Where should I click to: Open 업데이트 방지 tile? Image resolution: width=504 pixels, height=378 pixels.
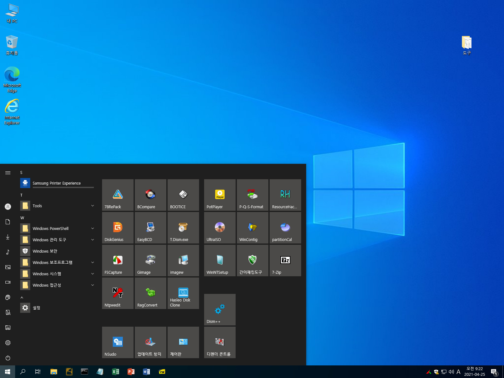151,342
